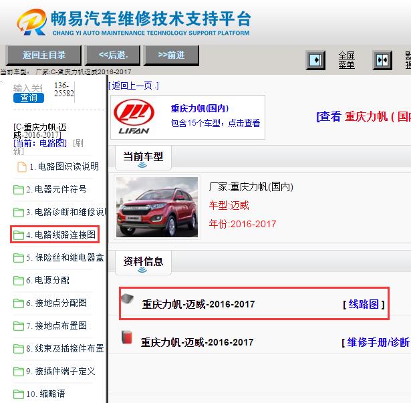411x403 pixels.
Task: Click the double-arrow split view icon
Action: point(382,60)
